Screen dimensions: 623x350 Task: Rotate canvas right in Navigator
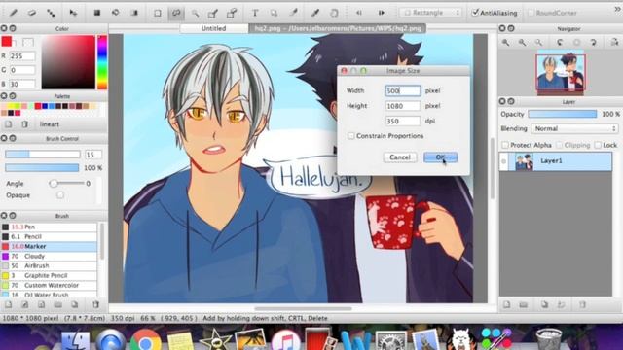point(593,42)
